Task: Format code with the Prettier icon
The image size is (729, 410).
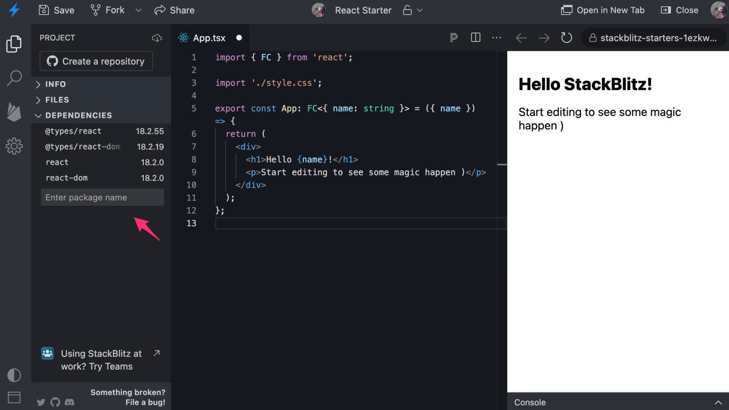Action: [454, 38]
